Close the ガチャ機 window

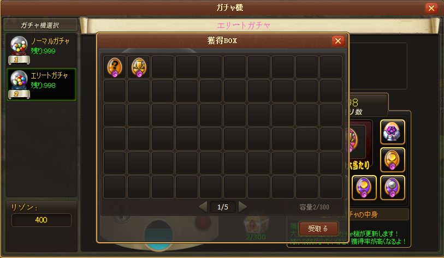(431, 8)
